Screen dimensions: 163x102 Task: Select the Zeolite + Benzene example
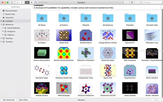pos(152,88)
